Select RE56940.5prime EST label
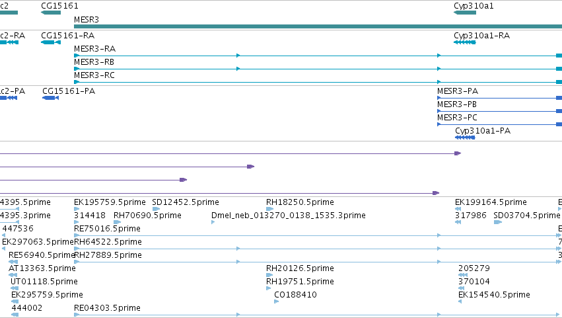 coord(42,256)
